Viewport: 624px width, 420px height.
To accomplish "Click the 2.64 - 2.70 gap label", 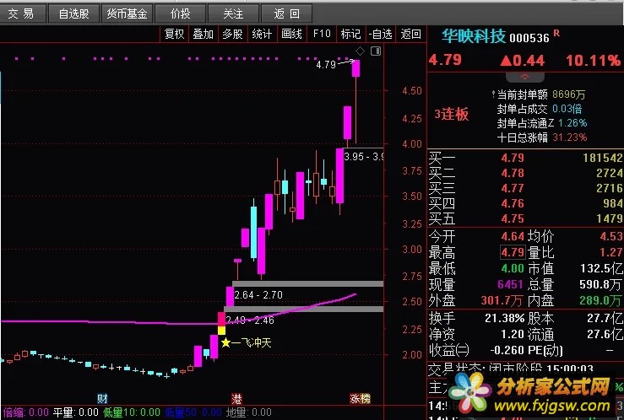I will 258,295.
